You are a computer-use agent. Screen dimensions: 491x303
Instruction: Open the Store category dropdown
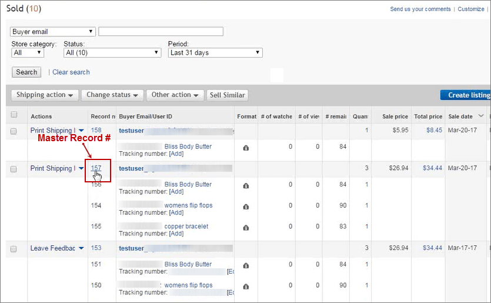coord(28,52)
